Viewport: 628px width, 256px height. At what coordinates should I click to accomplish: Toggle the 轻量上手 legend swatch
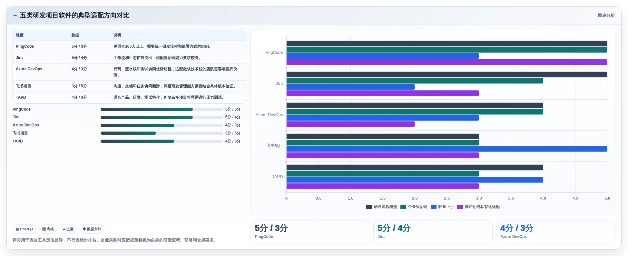(x=434, y=207)
